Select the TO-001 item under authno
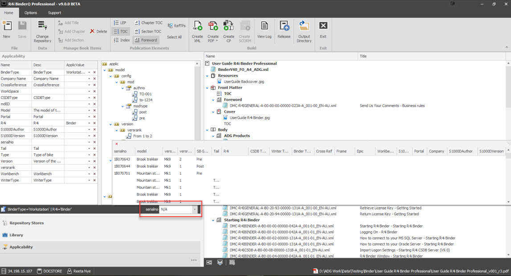This screenshot has width=511, height=276. (145, 94)
